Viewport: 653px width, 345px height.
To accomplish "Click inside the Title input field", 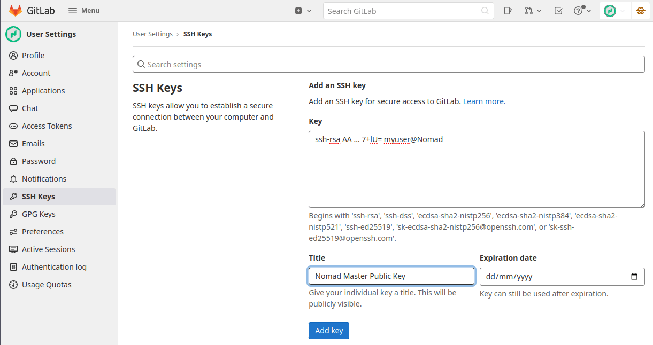I will click(x=391, y=276).
